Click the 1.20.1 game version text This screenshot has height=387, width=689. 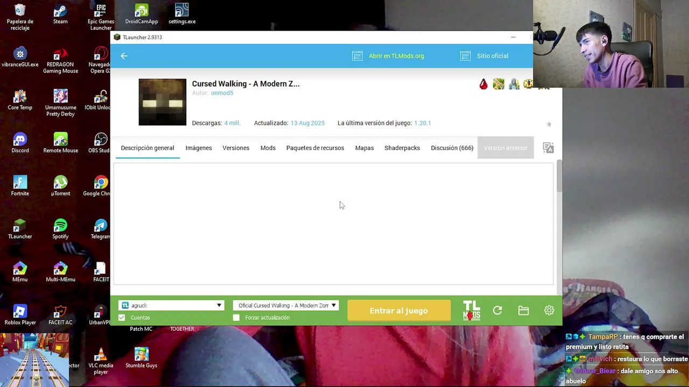[423, 123]
